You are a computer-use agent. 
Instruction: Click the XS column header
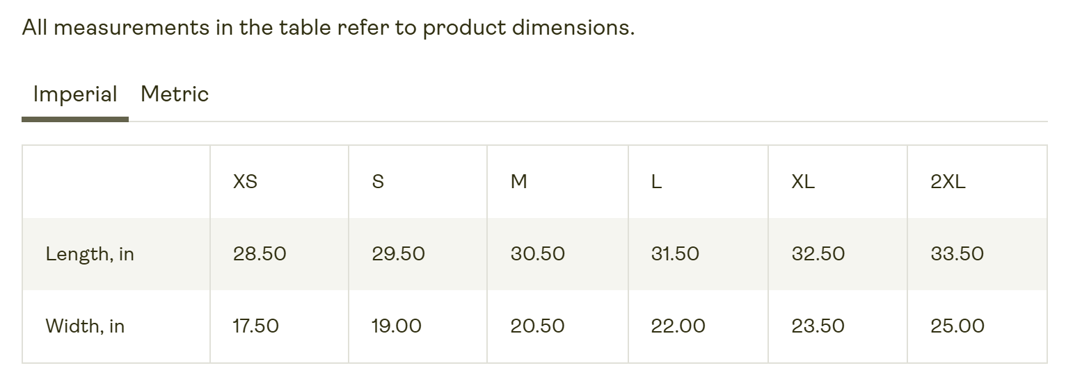pyautogui.click(x=245, y=182)
